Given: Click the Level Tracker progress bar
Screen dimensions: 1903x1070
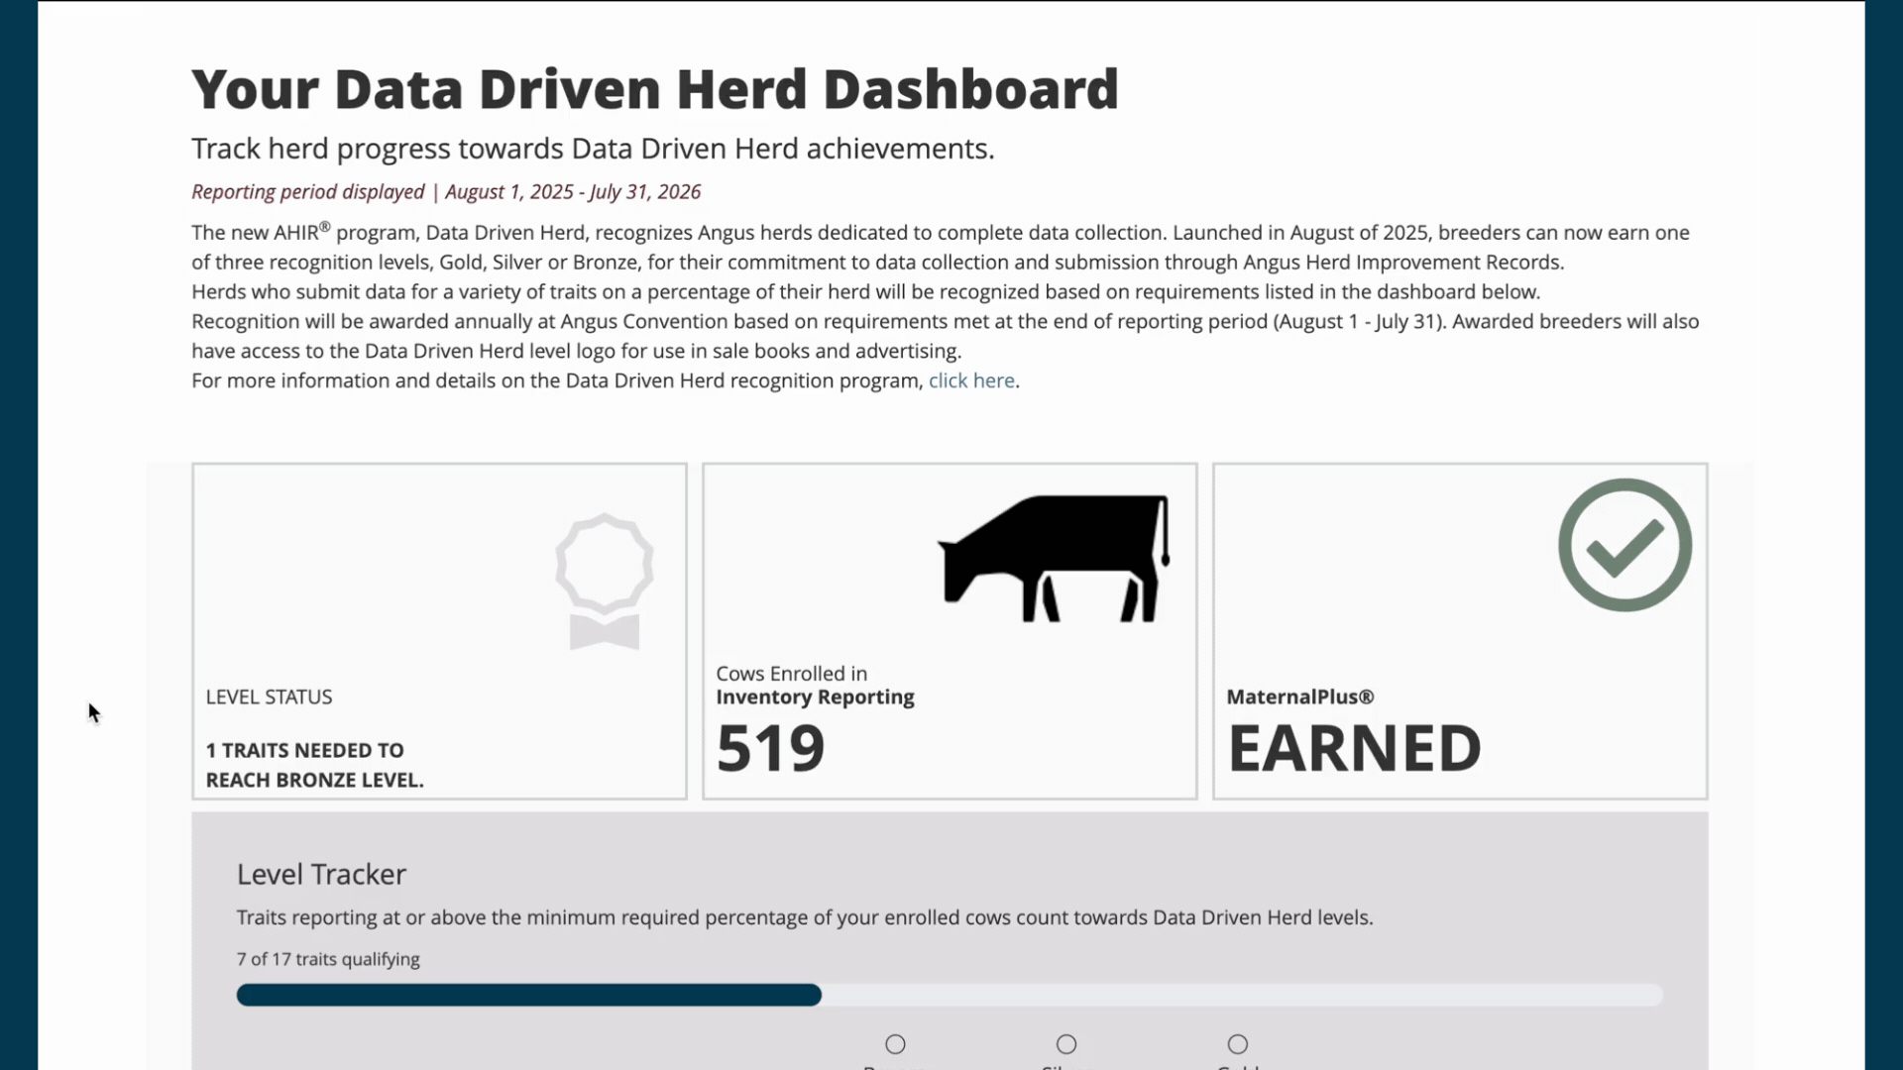Looking at the screenshot, I should point(950,995).
